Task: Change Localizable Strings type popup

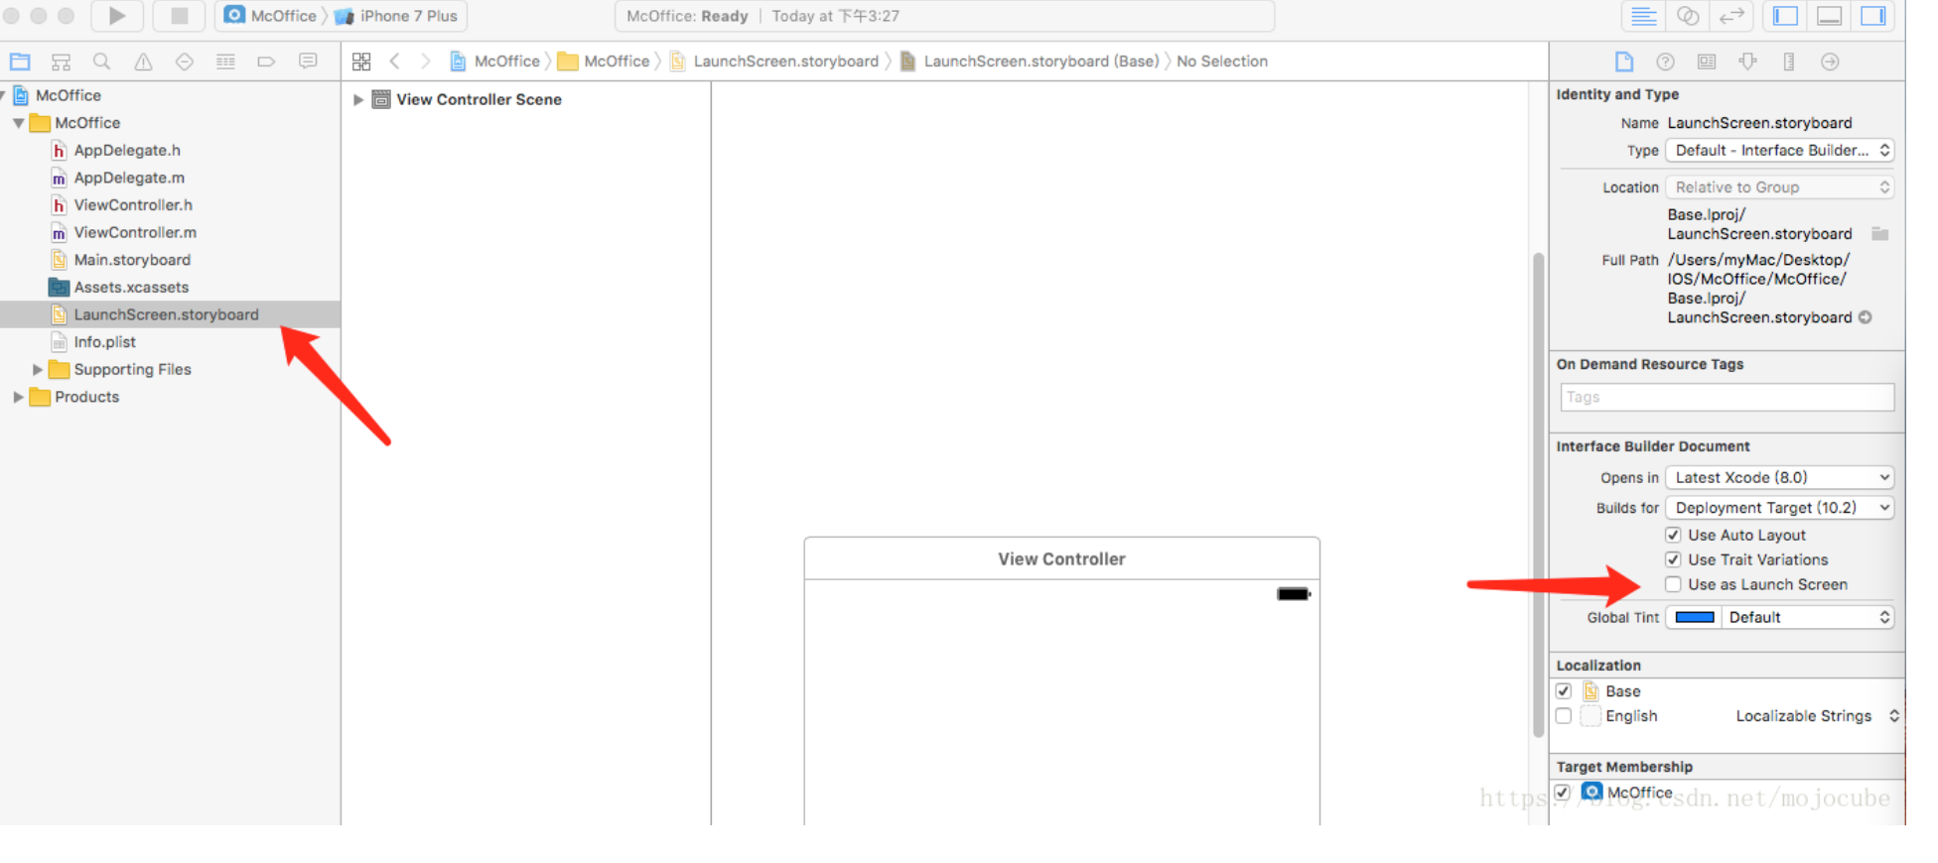Action: (x=1817, y=716)
